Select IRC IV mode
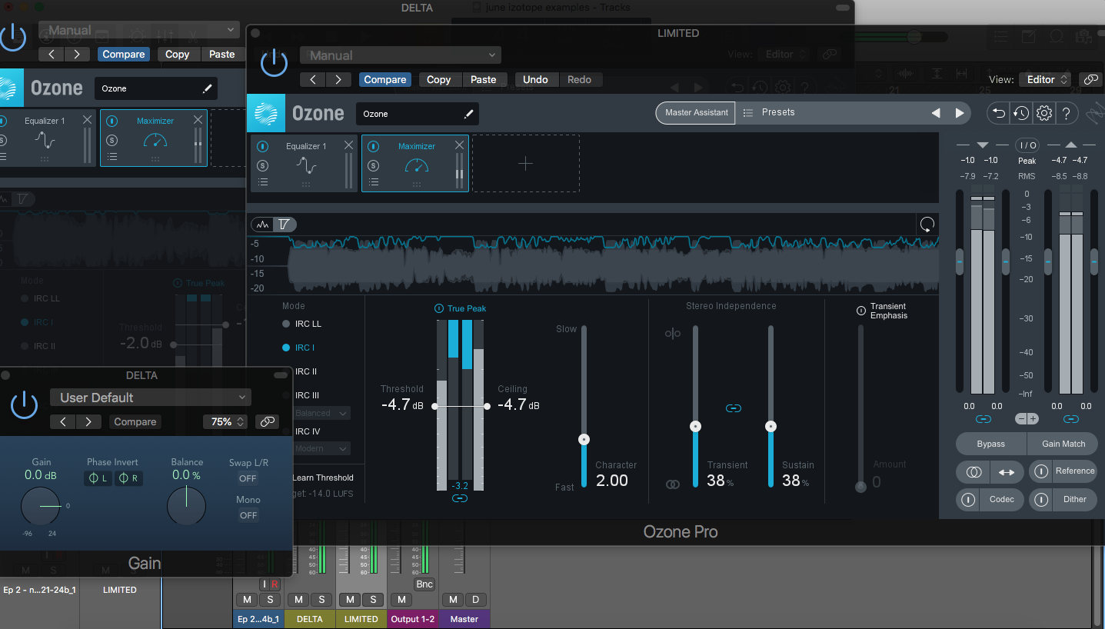 click(x=301, y=431)
